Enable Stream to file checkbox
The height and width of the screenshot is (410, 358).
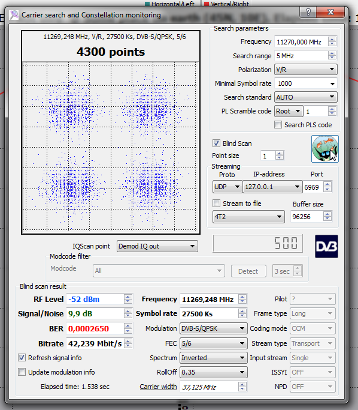(x=217, y=203)
